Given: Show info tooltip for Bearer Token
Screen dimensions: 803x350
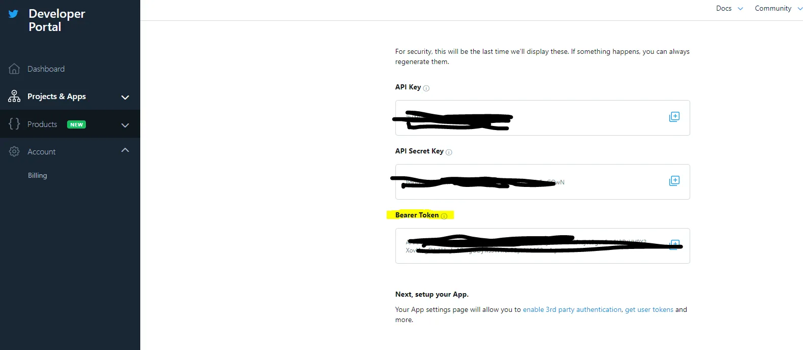Looking at the screenshot, I should [x=444, y=216].
